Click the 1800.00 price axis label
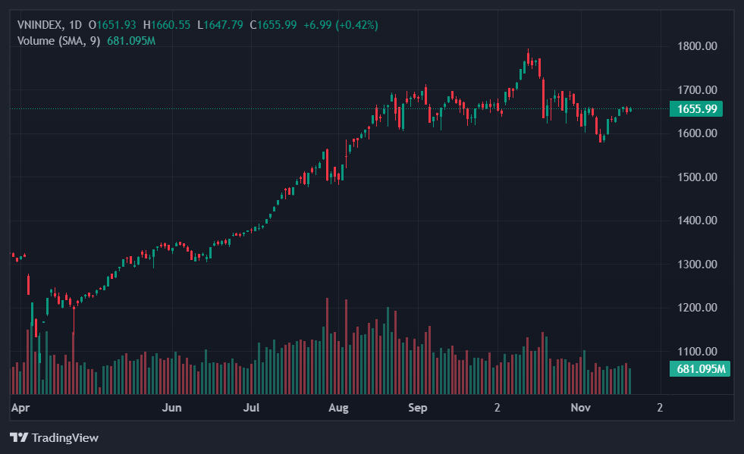The width and height of the screenshot is (744, 454). pos(696,46)
